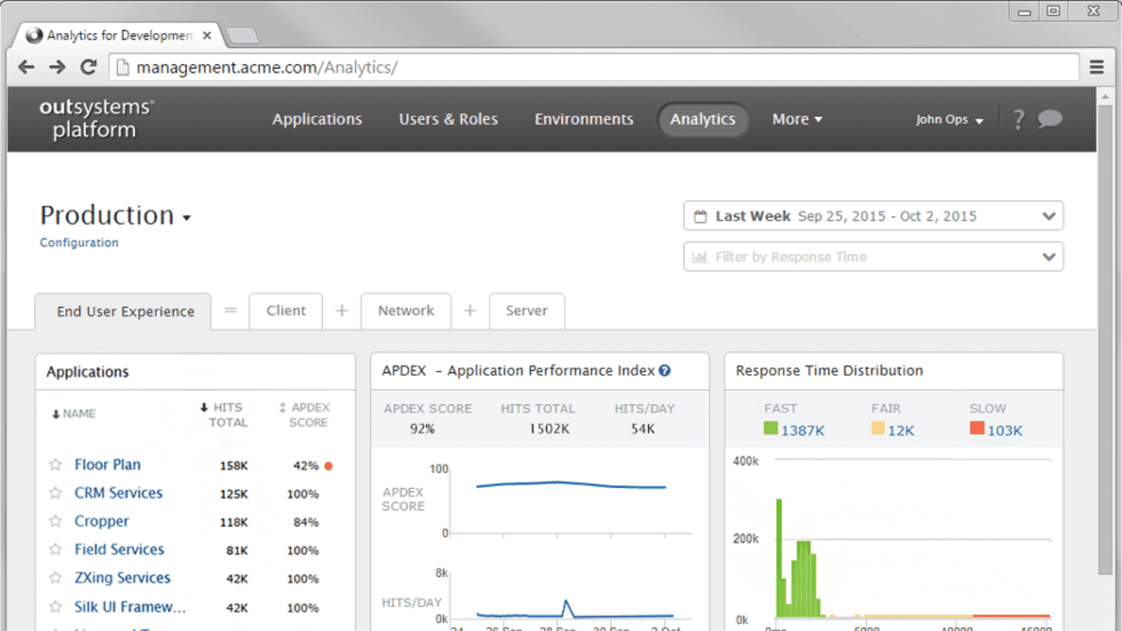Open the Filter by Response Time dropdown
Screen dimensions: 1122x631
tap(873, 257)
